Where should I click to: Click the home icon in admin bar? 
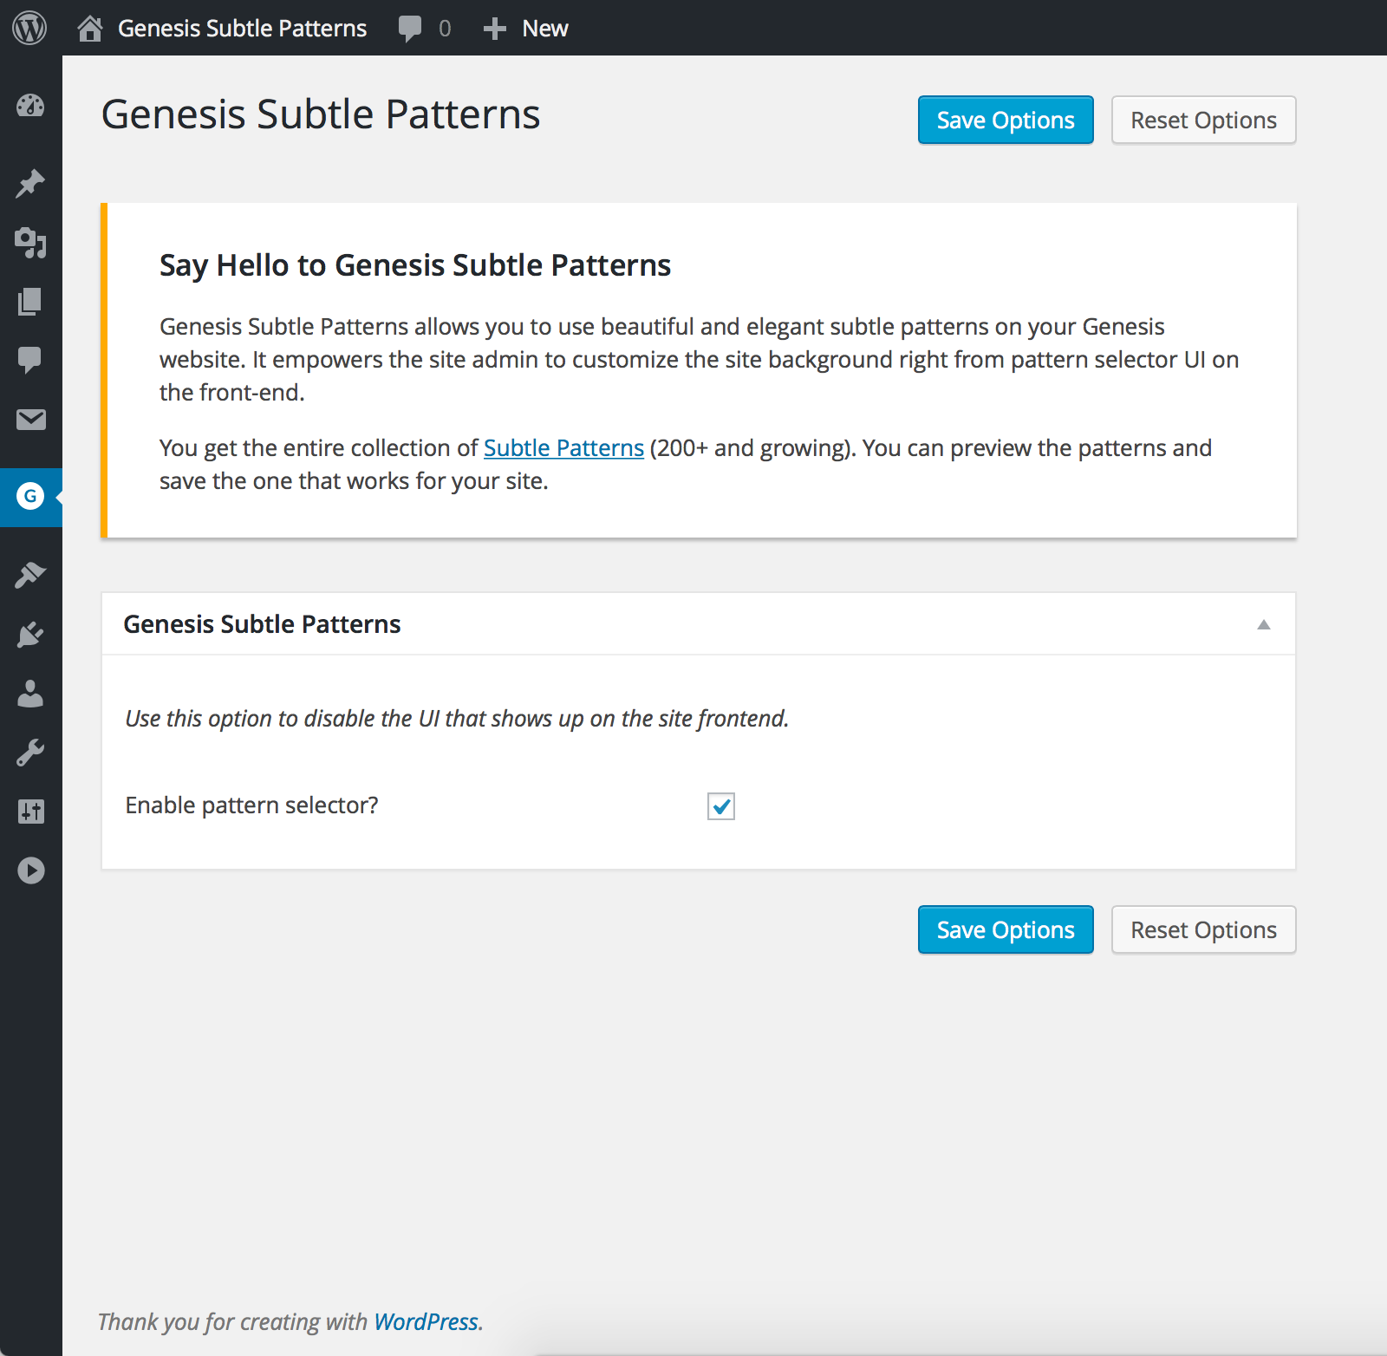tap(89, 29)
